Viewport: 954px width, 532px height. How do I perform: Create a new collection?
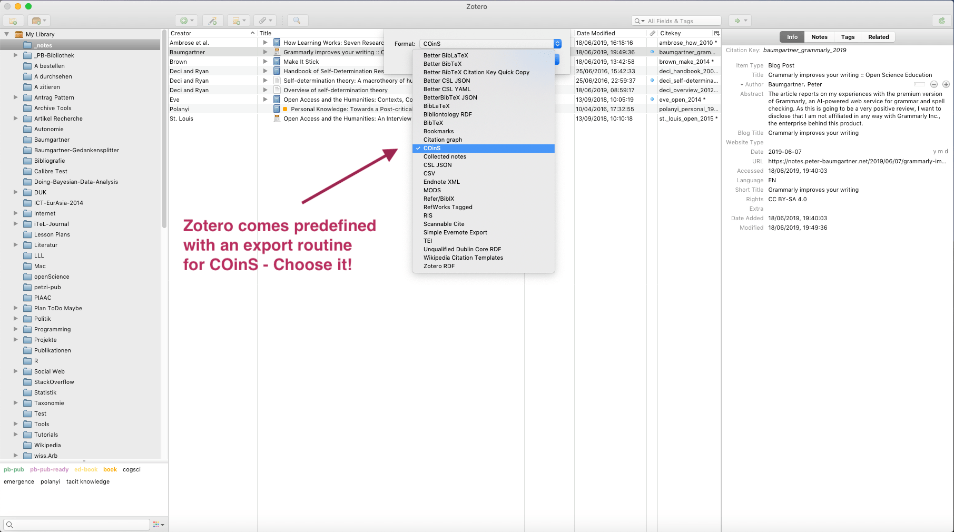[13, 21]
